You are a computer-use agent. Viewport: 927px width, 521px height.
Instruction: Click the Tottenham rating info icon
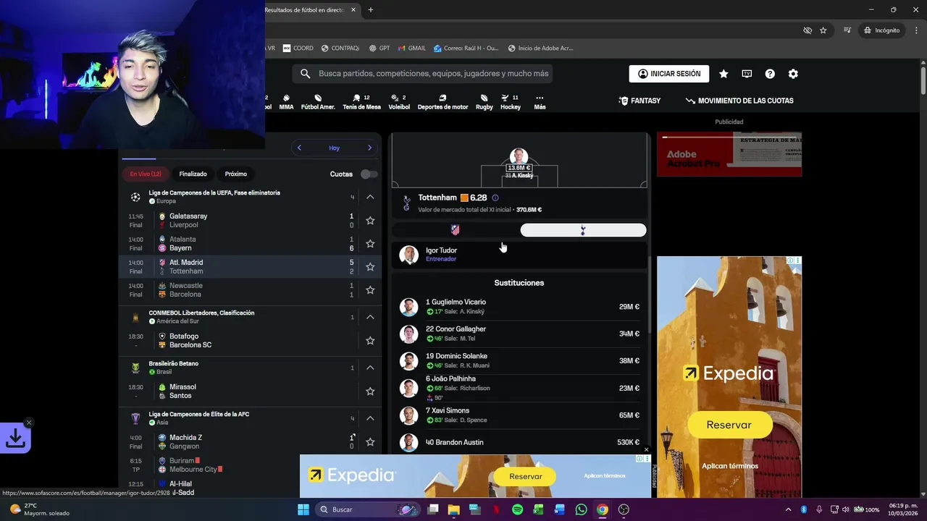(x=495, y=198)
